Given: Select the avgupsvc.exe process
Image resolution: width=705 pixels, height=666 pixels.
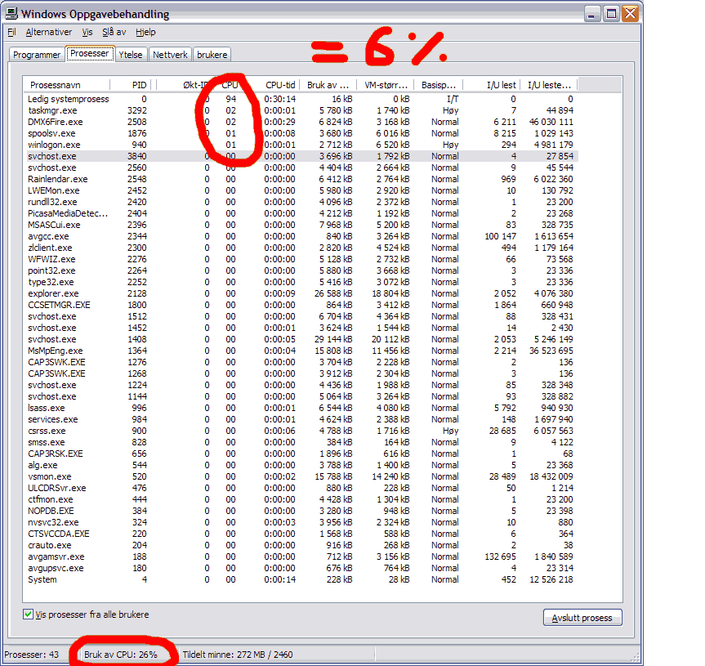Looking at the screenshot, I should [301, 568].
